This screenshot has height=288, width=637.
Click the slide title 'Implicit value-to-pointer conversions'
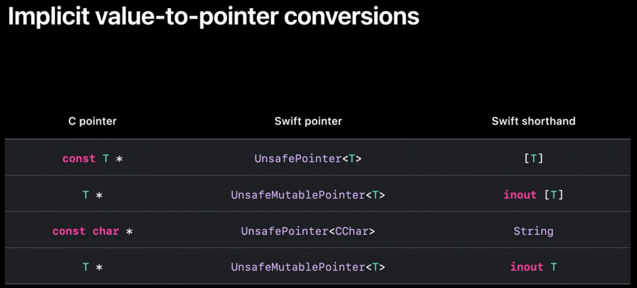click(x=213, y=17)
